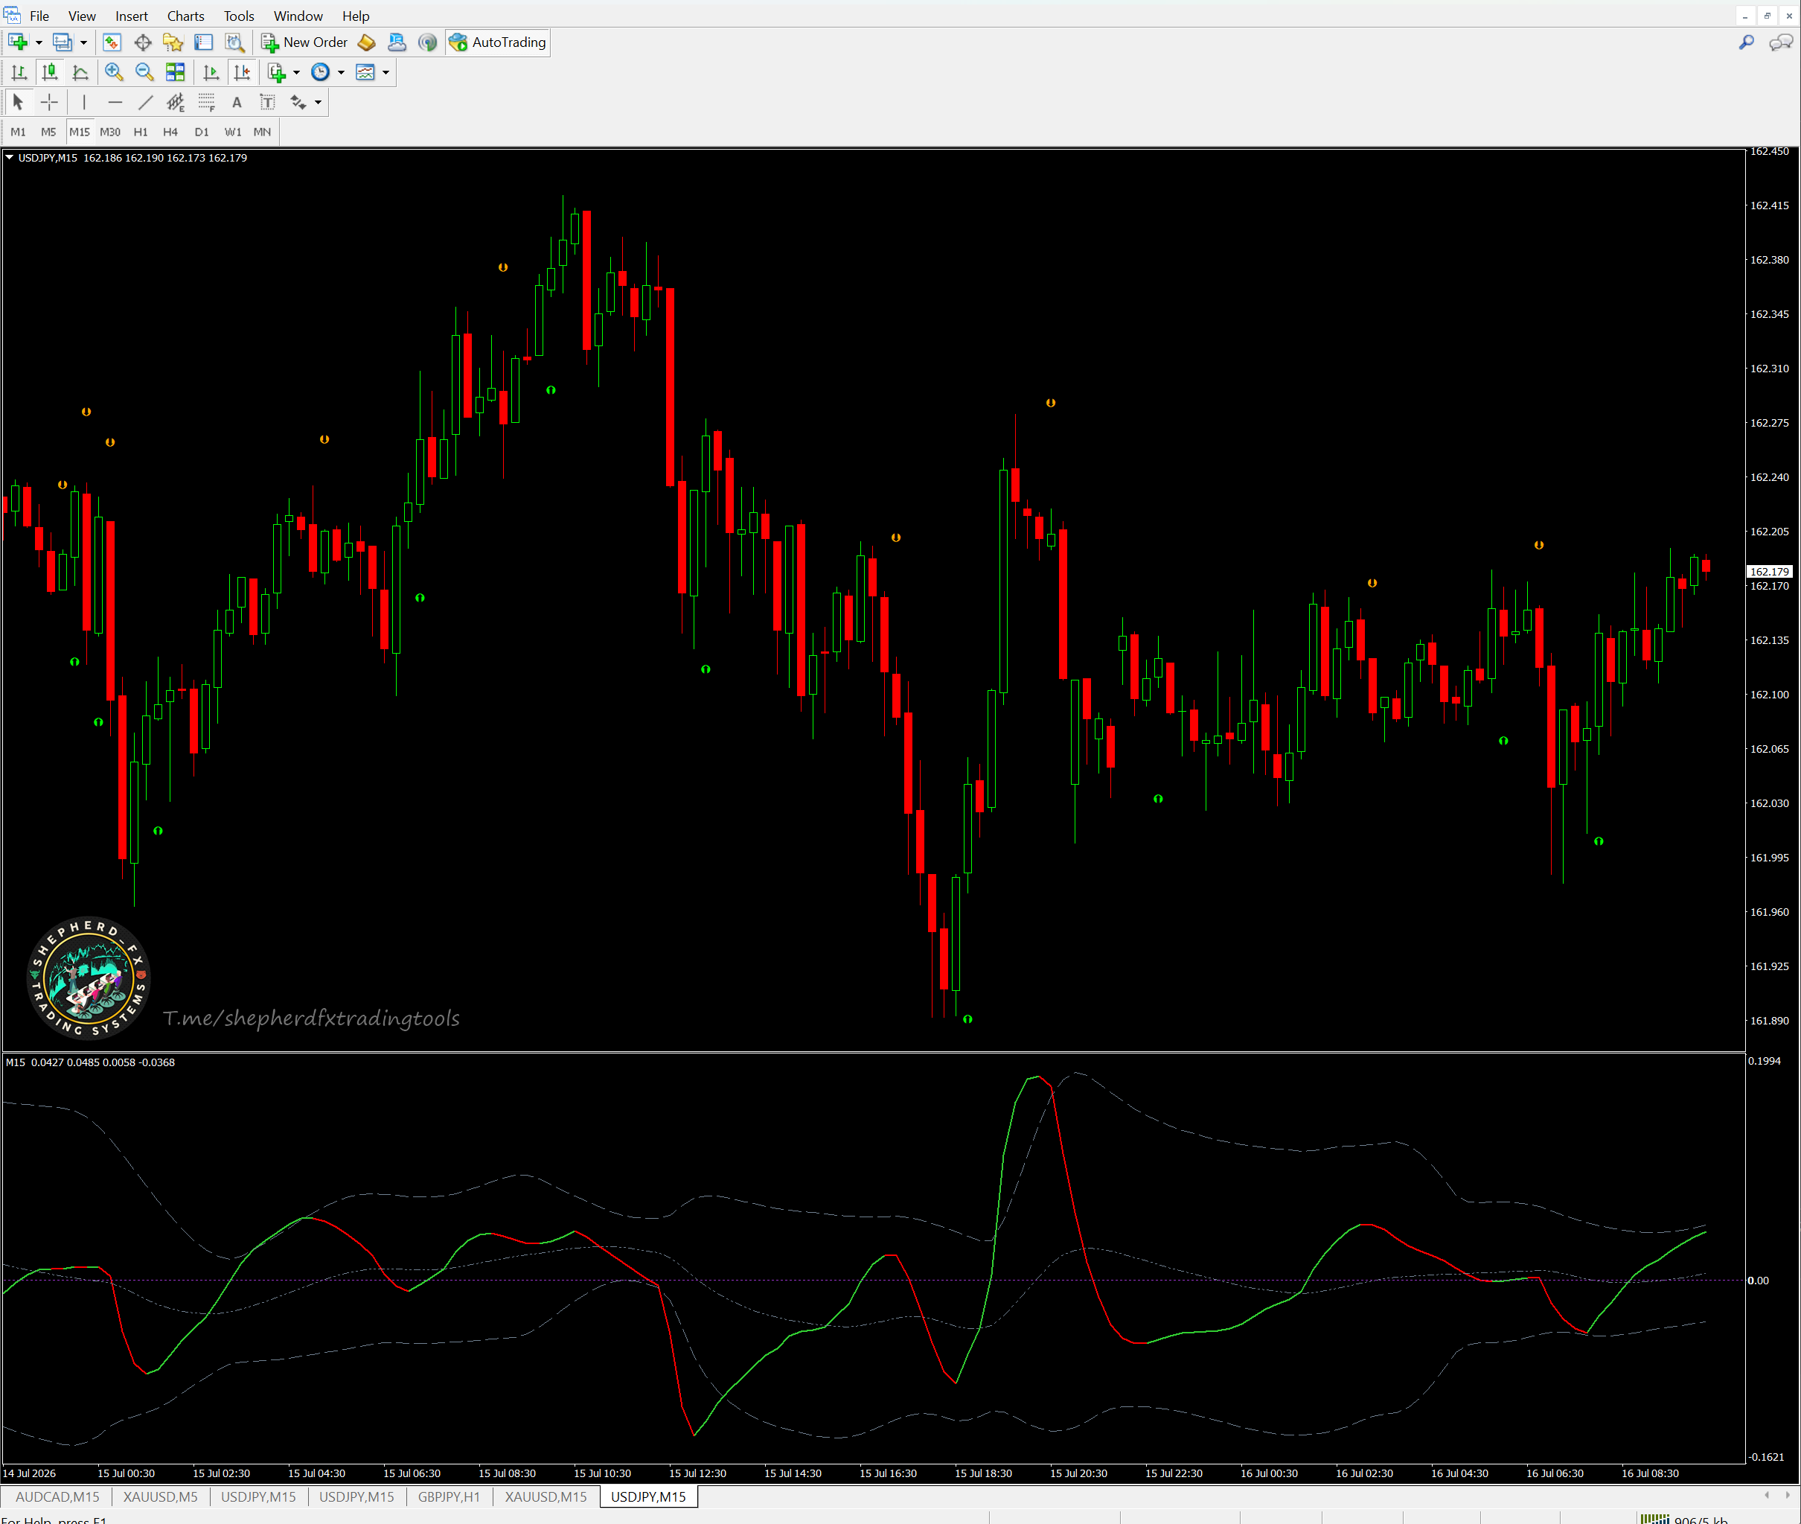
Task: Switch to the XAUUSD,M5 chart tab
Action: pyautogui.click(x=160, y=1496)
